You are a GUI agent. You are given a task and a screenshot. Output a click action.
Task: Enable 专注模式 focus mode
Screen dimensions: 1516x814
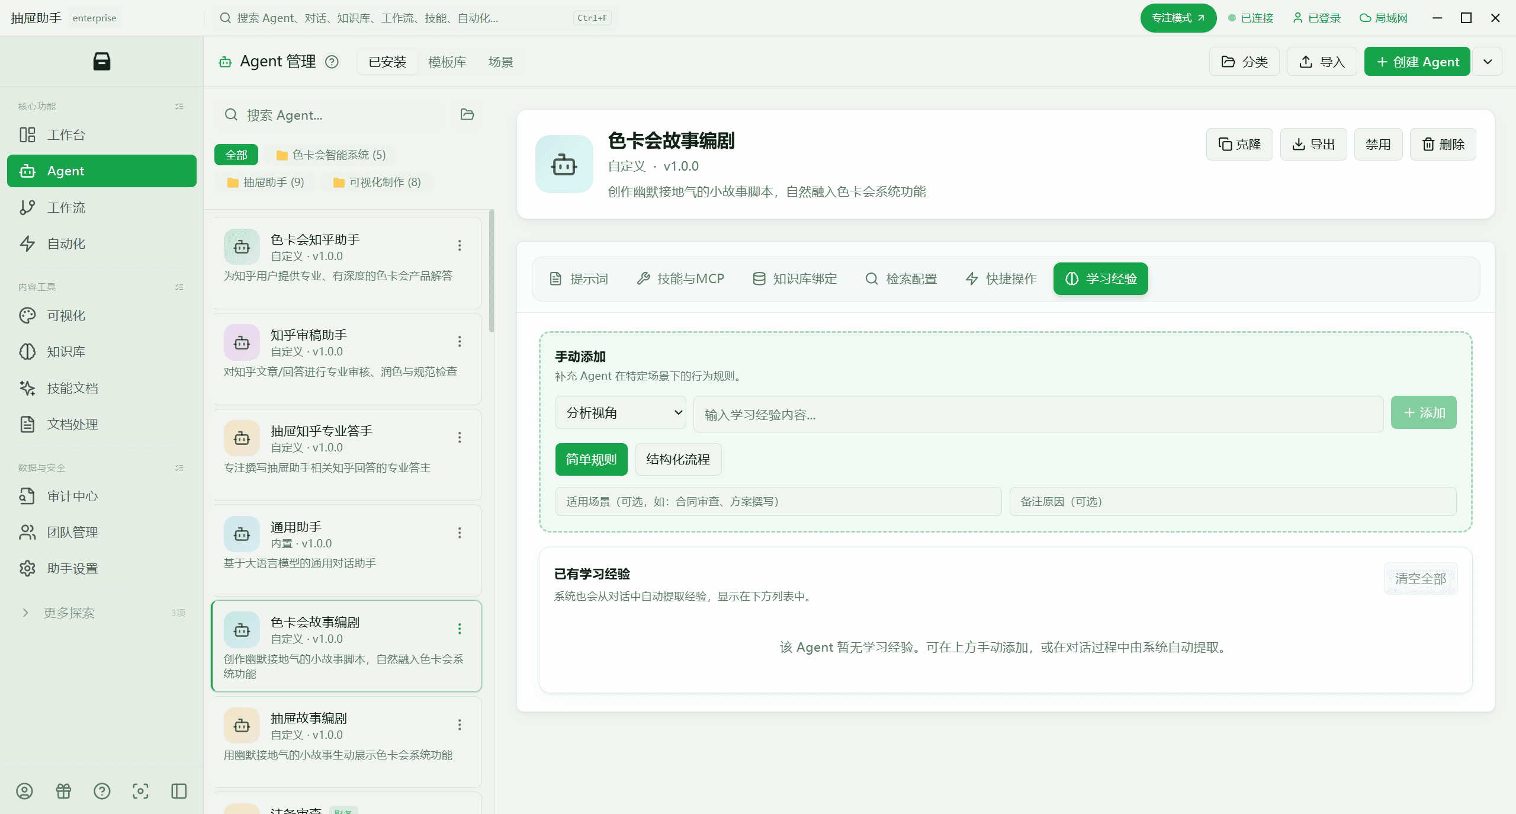[1178, 18]
